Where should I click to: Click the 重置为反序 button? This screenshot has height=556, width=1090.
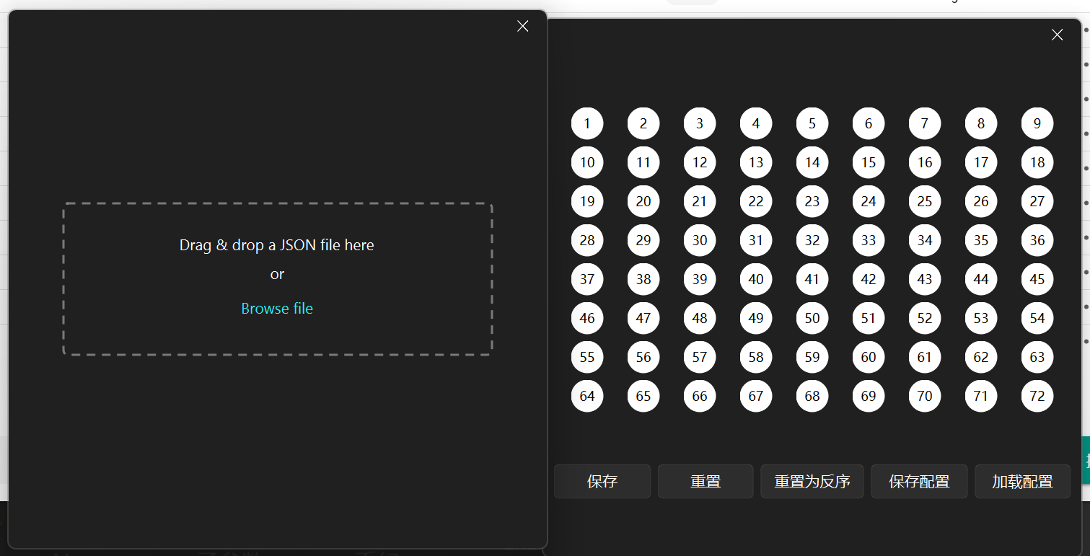[x=812, y=482]
